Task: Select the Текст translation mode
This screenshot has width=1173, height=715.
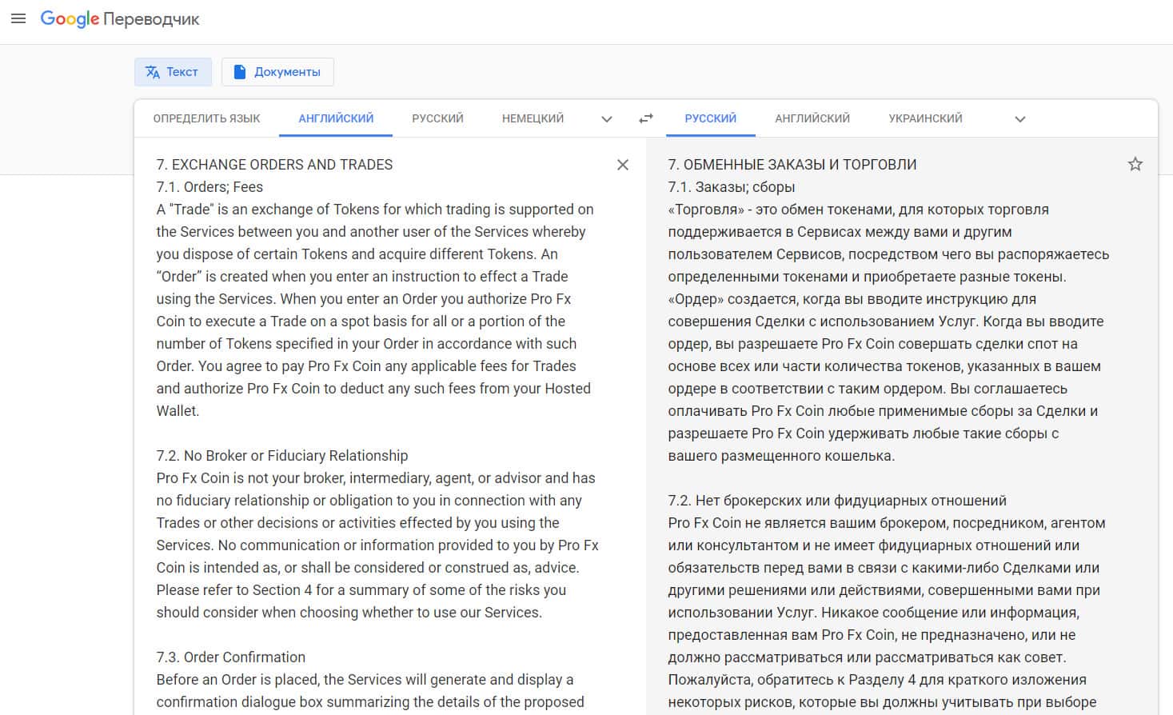Action: [x=173, y=72]
